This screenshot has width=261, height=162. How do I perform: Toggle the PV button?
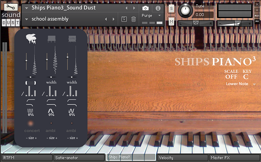[x=257, y=21]
